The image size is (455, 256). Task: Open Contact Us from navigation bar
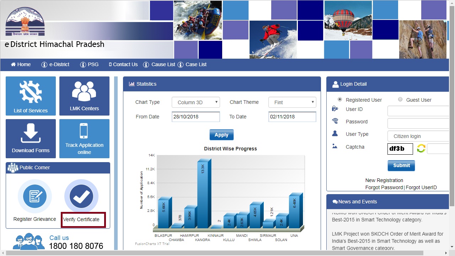(123, 65)
